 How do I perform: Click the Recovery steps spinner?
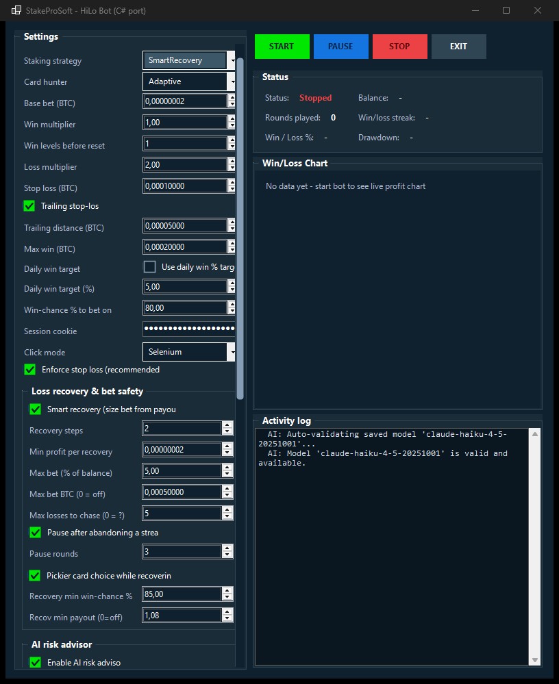point(227,429)
